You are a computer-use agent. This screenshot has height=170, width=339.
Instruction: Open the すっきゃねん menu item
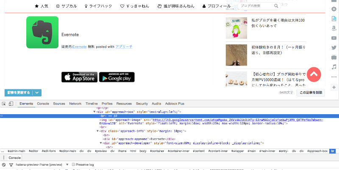pos(135,6)
